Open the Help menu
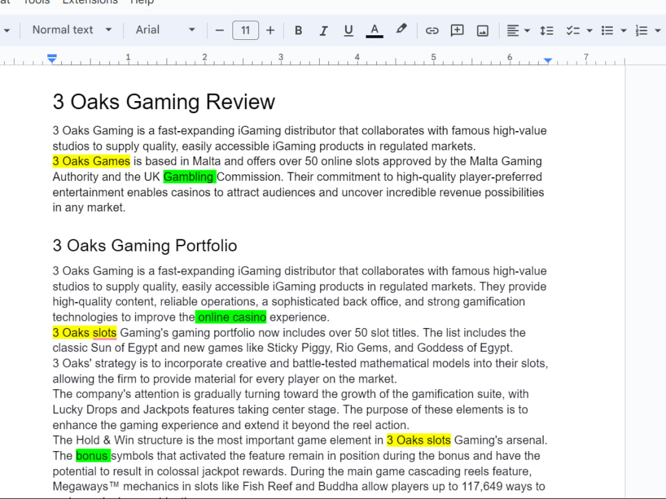This screenshot has width=666, height=499. pos(142,2)
